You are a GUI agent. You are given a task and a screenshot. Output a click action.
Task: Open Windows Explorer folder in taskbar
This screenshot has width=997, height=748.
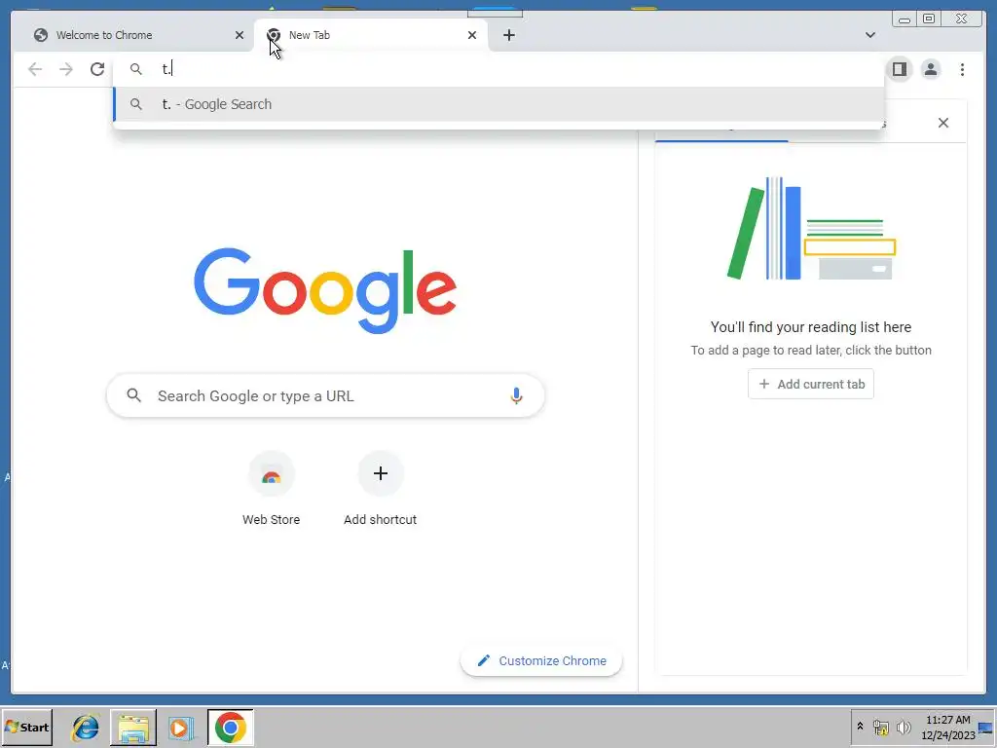point(132,727)
